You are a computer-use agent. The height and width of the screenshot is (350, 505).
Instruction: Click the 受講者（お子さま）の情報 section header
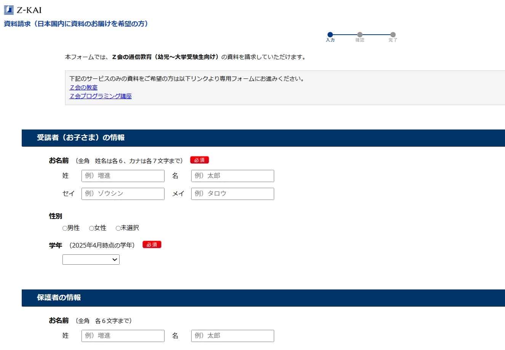coord(81,138)
